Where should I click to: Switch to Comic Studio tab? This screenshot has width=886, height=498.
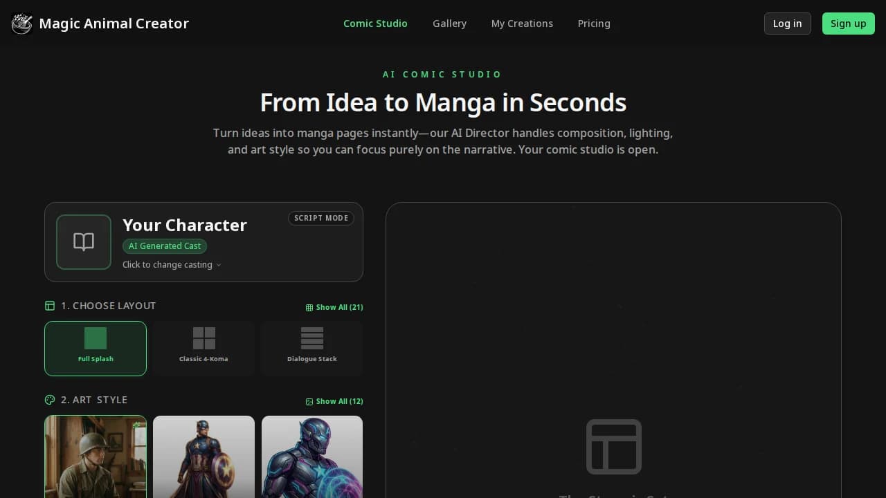coord(375,23)
